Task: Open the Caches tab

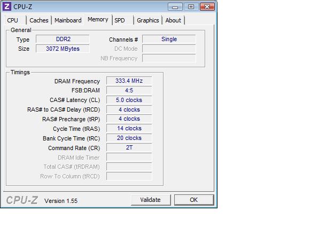Action: (x=39, y=20)
